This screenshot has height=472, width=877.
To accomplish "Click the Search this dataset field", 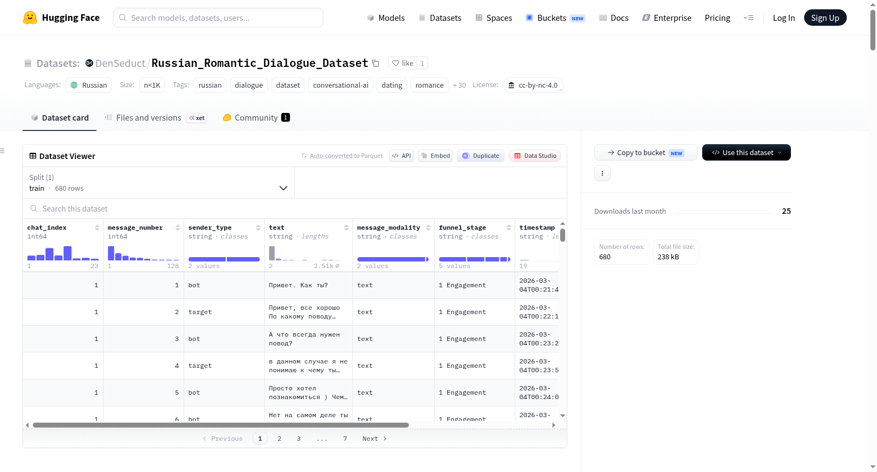I will click(x=295, y=209).
